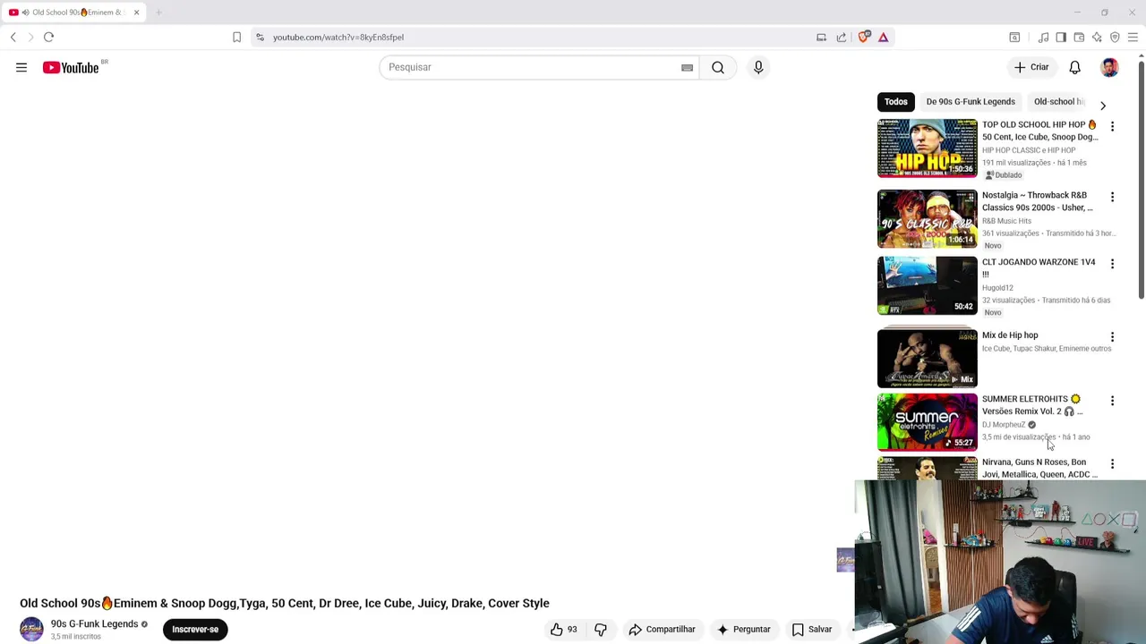The image size is (1146, 644).
Task: Subscribe with the Inscrever-se button
Action: pos(195,630)
